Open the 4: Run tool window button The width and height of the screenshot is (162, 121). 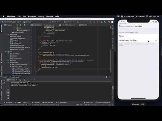tap(18, 103)
